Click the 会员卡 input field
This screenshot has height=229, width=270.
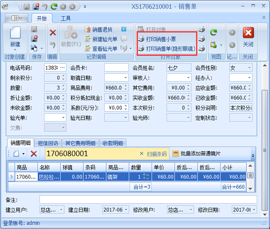point(116,67)
